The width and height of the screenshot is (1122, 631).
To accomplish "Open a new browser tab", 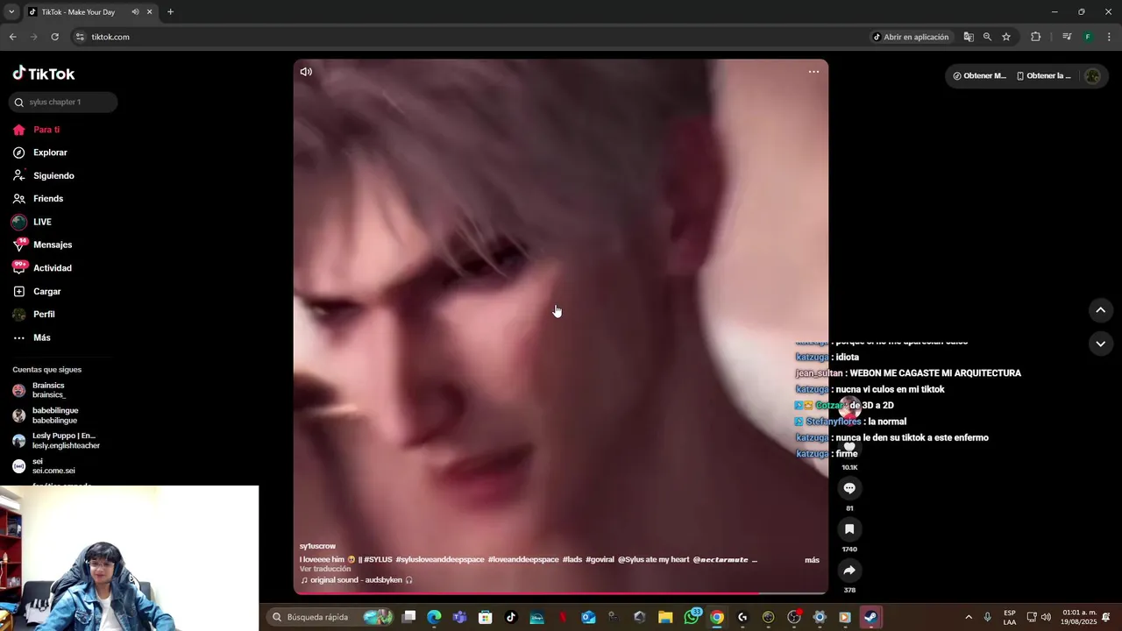I will [x=170, y=12].
